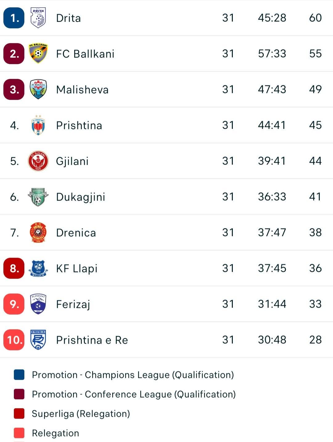The width and height of the screenshot is (333, 442).
Task: Click Ferizaj's 33 points value
Action: tap(315, 304)
